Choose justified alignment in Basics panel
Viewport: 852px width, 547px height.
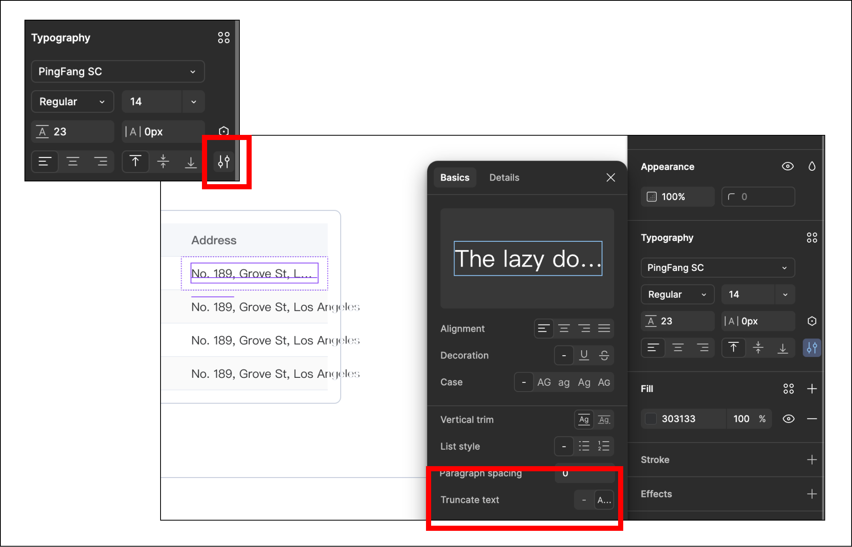604,329
